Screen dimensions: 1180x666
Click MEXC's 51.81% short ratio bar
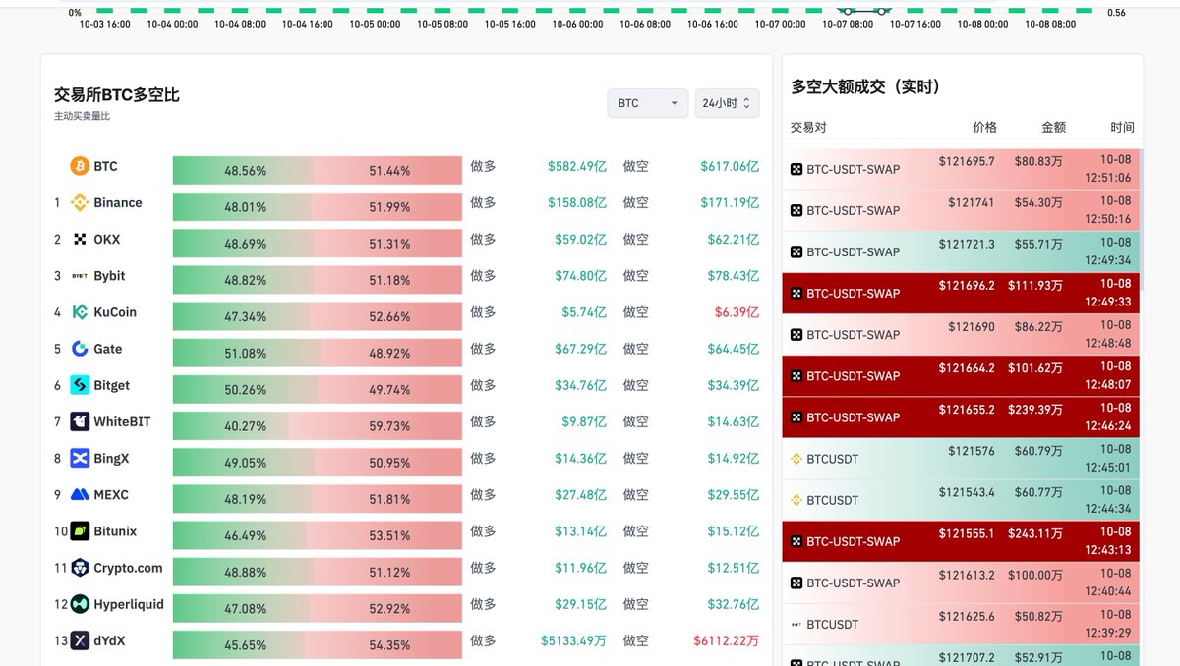pos(387,499)
